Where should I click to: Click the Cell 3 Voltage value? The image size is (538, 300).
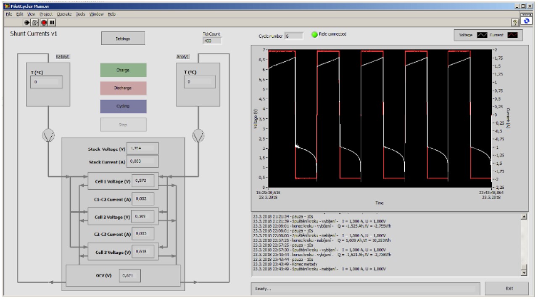click(143, 252)
